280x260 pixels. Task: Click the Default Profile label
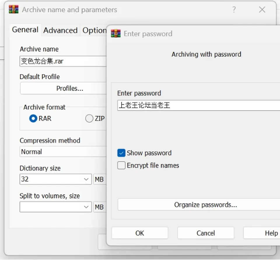coord(40,77)
